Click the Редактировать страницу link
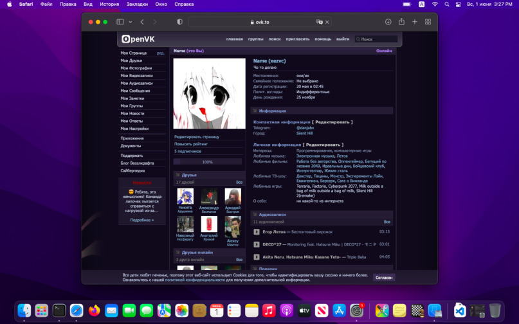Screen dimensions: 519x324 (x=196, y=137)
